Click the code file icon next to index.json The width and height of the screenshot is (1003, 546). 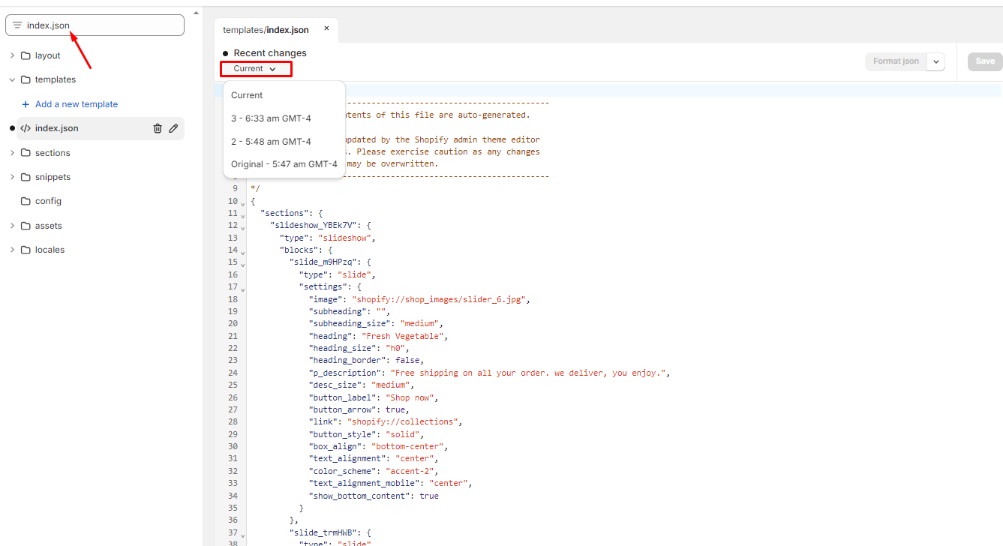[x=26, y=128]
